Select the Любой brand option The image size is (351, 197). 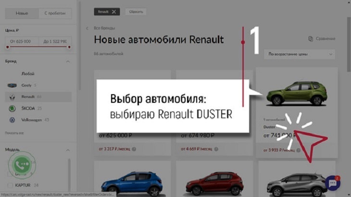coord(28,74)
